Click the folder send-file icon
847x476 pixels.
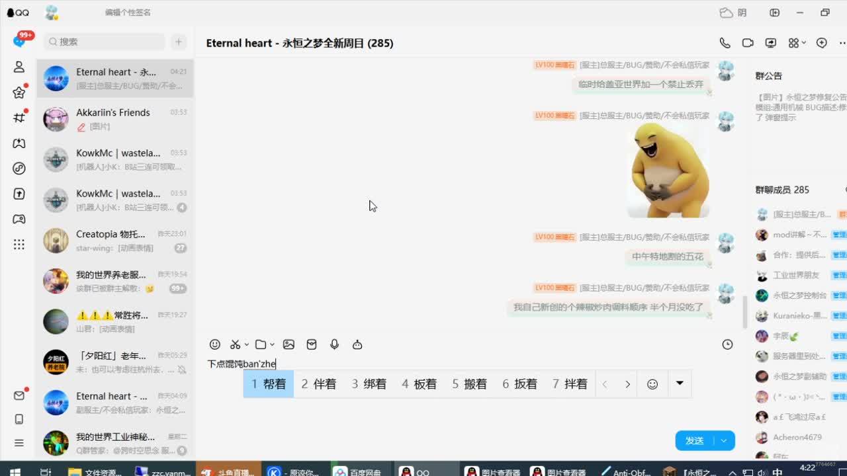point(261,344)
